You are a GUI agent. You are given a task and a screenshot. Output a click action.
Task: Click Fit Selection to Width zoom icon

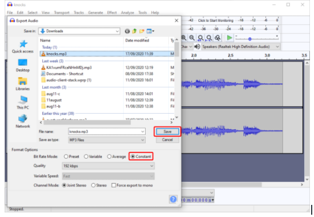point(201,38)
